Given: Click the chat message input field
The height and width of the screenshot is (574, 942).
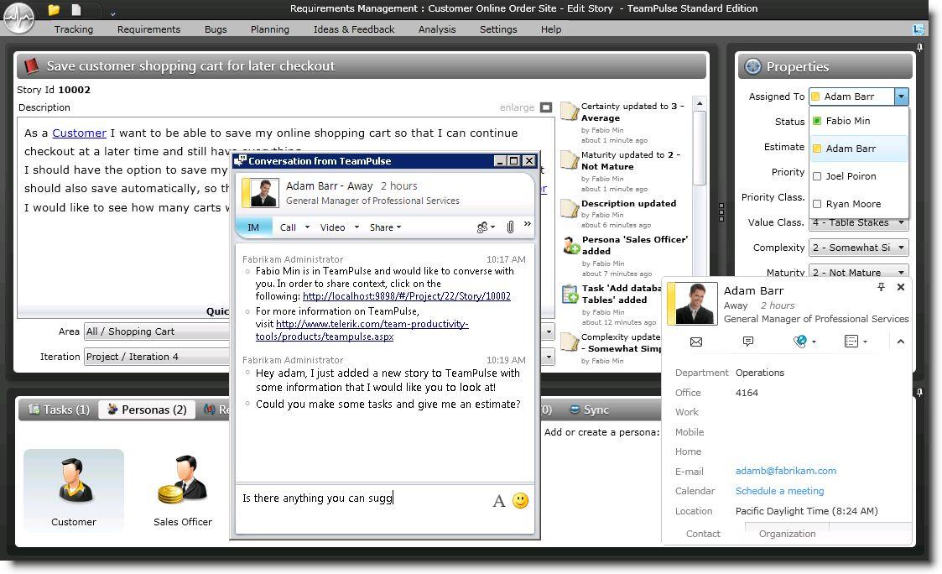Looking at the screenshot, I should pyautogui.click(x=361, y=498).
